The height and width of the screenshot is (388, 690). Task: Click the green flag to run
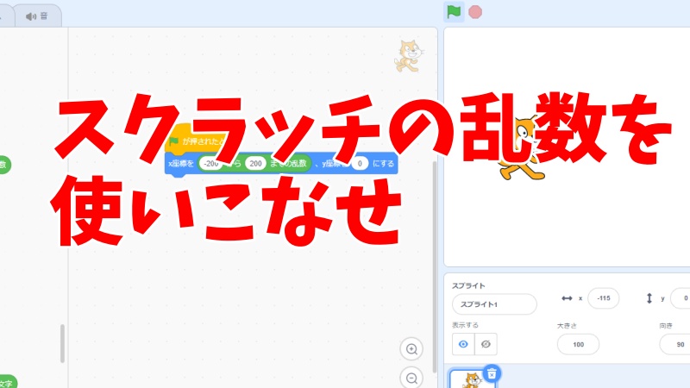coord(454,12)
